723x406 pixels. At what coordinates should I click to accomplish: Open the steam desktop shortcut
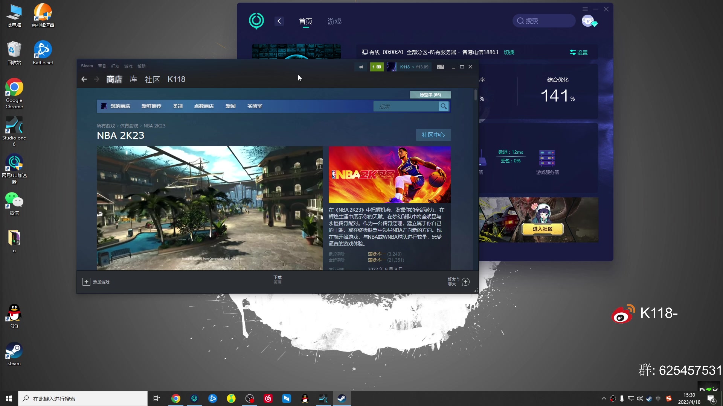14,354
